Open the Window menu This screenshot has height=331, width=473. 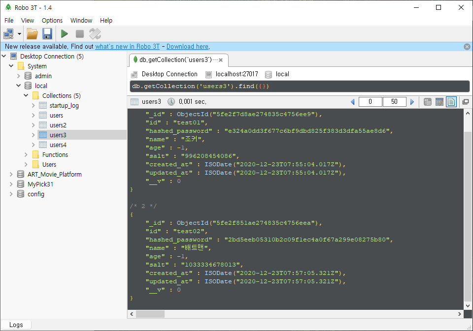[81, 21]
